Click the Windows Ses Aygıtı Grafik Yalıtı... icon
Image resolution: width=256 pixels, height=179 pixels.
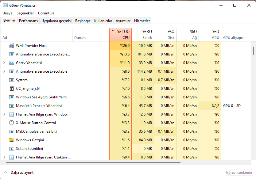12,97
